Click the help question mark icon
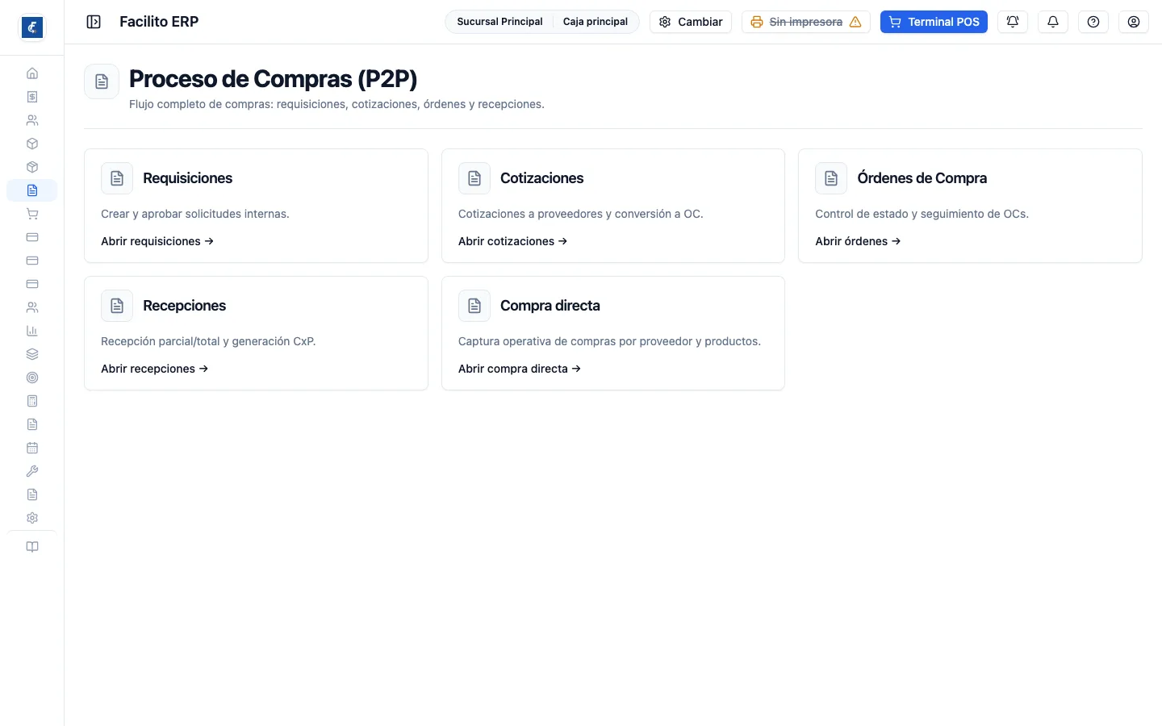The image size is (1162, 726). (x=1093, y=22)
